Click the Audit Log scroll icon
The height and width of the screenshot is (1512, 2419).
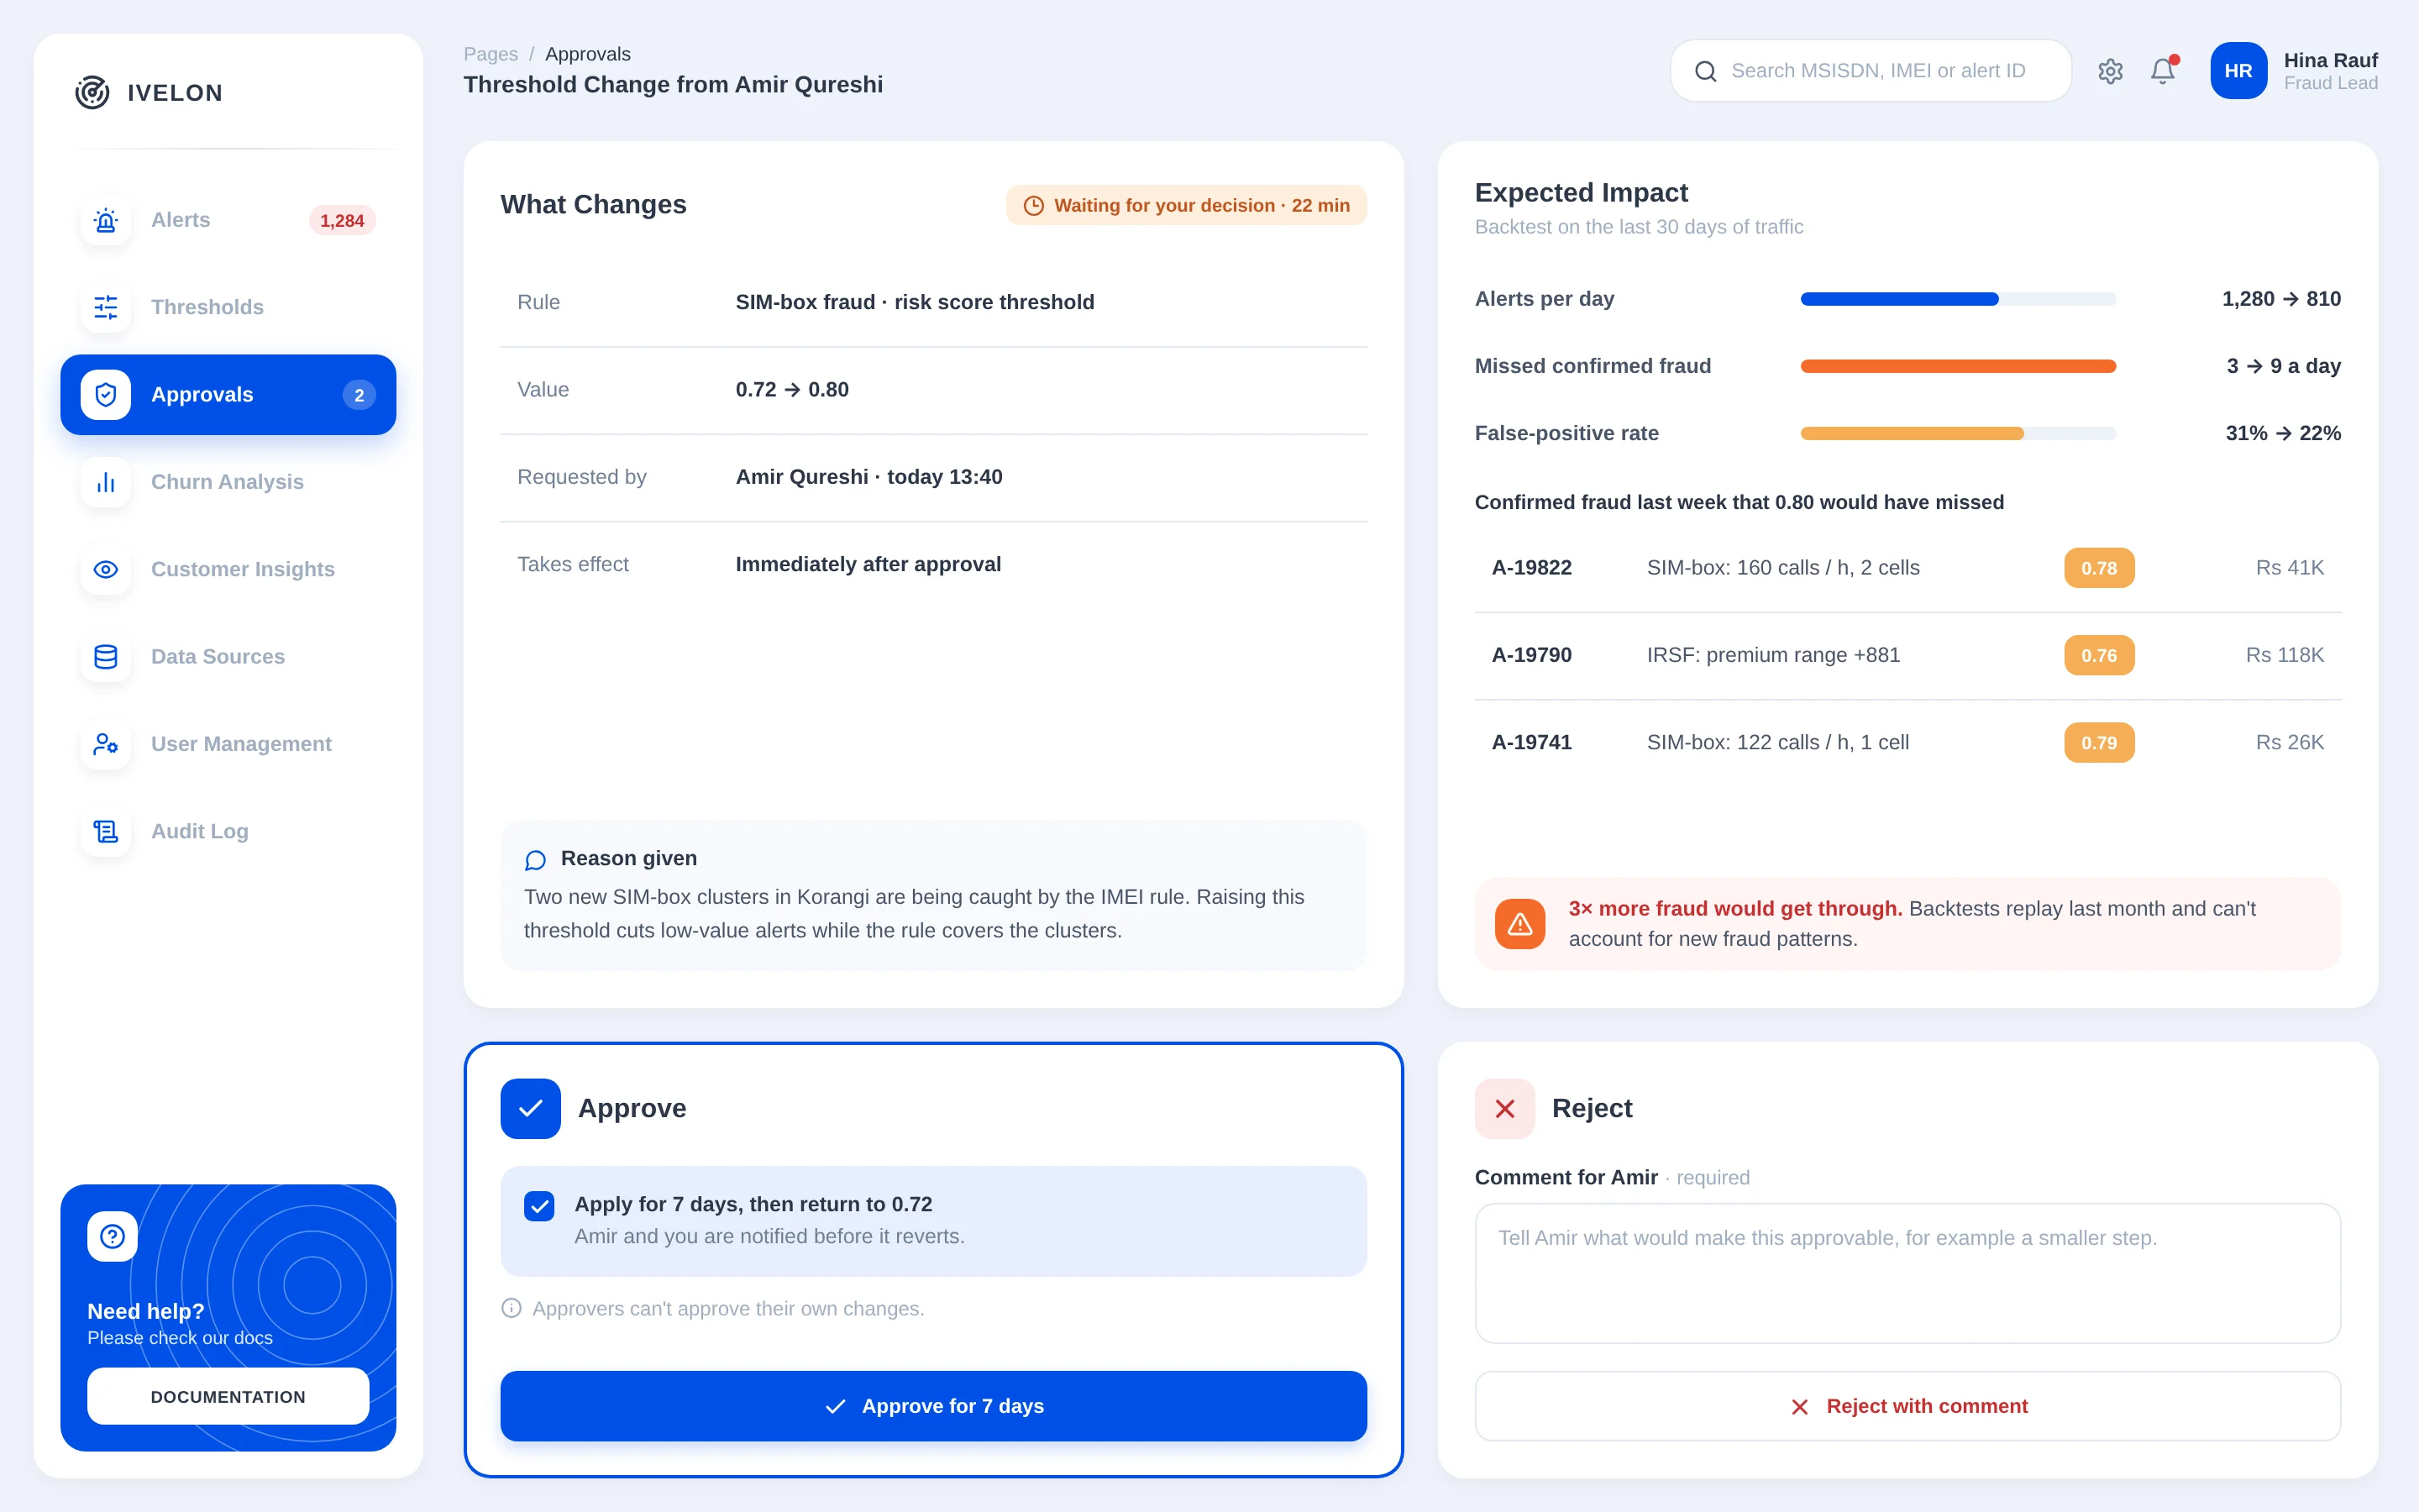pos(106,831)
